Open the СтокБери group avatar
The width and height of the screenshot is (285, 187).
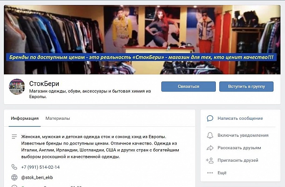pos(17,86)
